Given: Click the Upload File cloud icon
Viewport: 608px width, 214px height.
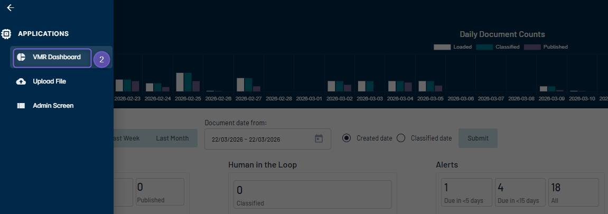Looking at the screenshot, I should (21, 81).
